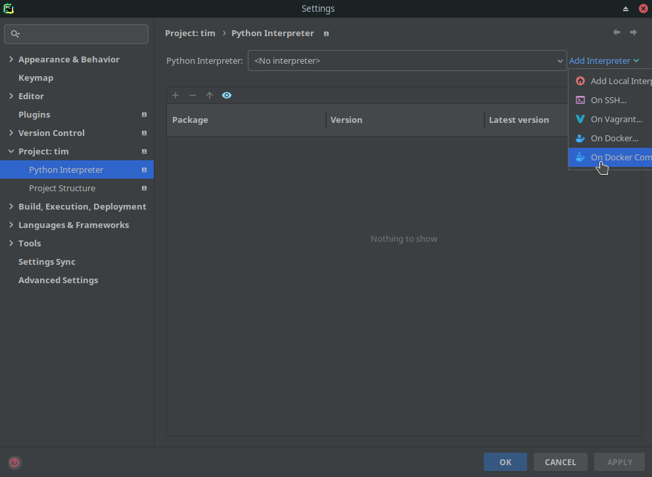Click the APPLY button

click(x=620, y=462)
